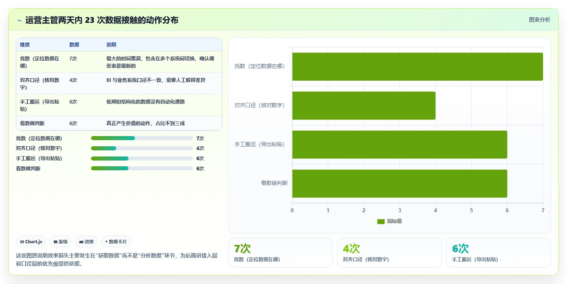The height and width of the screenshot is (284, 567).
Task: Click the description starting with 最大的时间黑洞
Action: [x=160, y=62]
